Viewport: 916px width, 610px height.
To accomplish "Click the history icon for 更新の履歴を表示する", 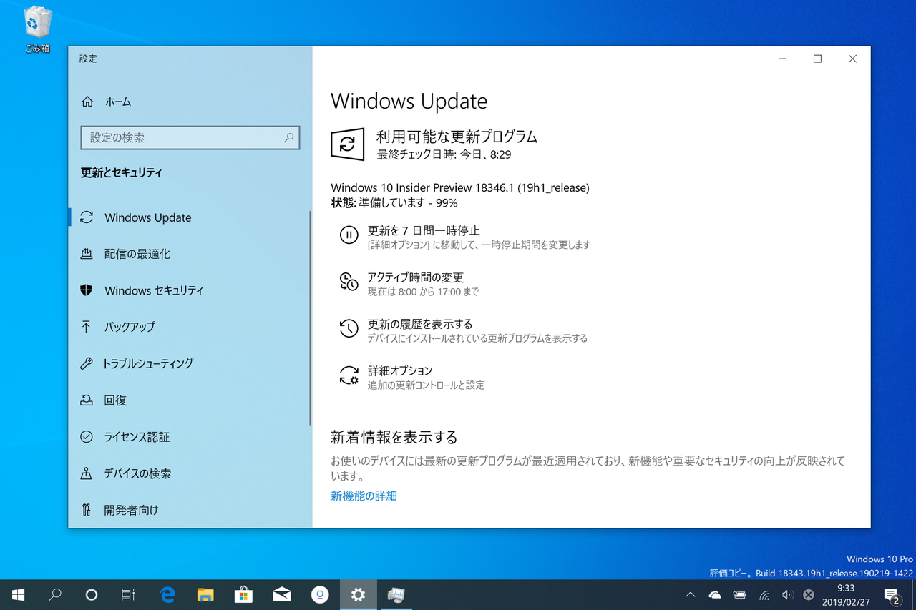I will (x=349, y=328).
